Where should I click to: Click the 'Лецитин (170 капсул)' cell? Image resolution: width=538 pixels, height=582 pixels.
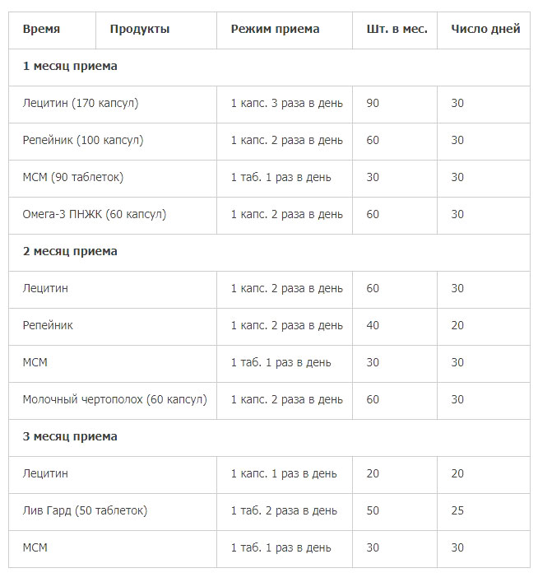[113, 105]
